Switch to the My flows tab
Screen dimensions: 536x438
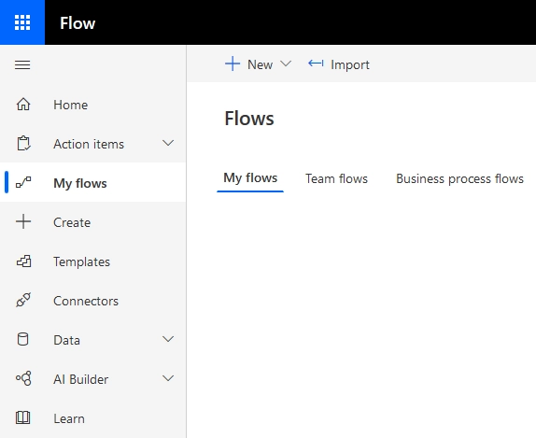click(x=250, y=178)
